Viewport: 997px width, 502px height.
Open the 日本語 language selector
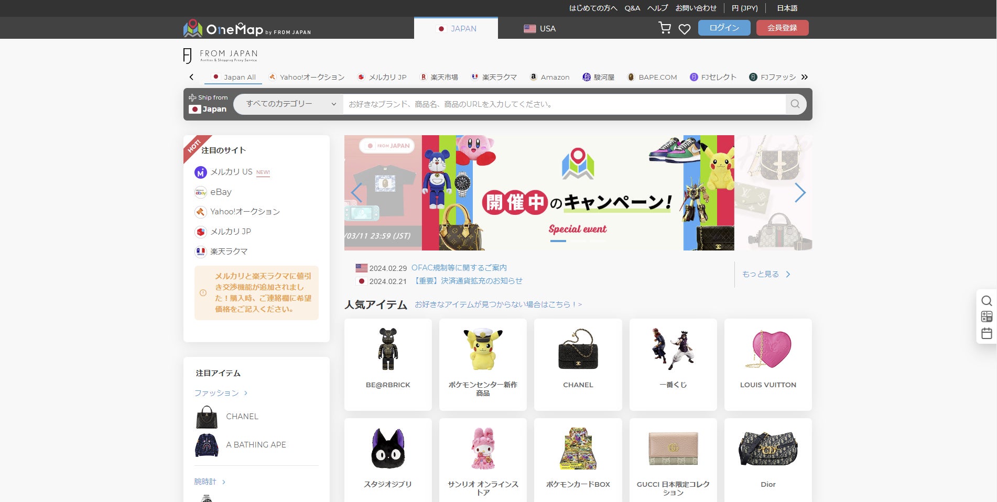pyautogui.click(x=787, y=8)
